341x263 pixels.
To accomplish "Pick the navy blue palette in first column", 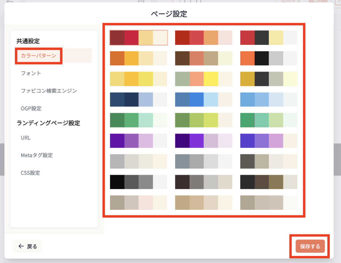I will tap(139, 100).
